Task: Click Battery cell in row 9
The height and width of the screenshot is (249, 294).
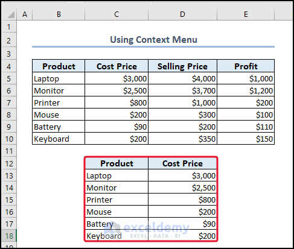Action: (x=59, y=127)
